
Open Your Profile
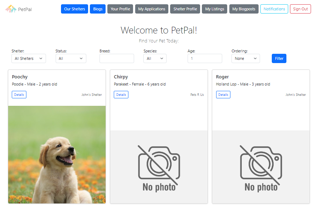click(120, 9)
